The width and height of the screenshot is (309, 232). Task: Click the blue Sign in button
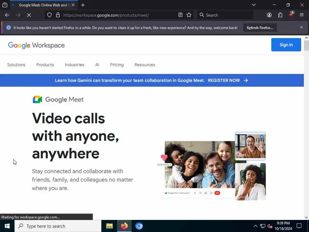286,45
